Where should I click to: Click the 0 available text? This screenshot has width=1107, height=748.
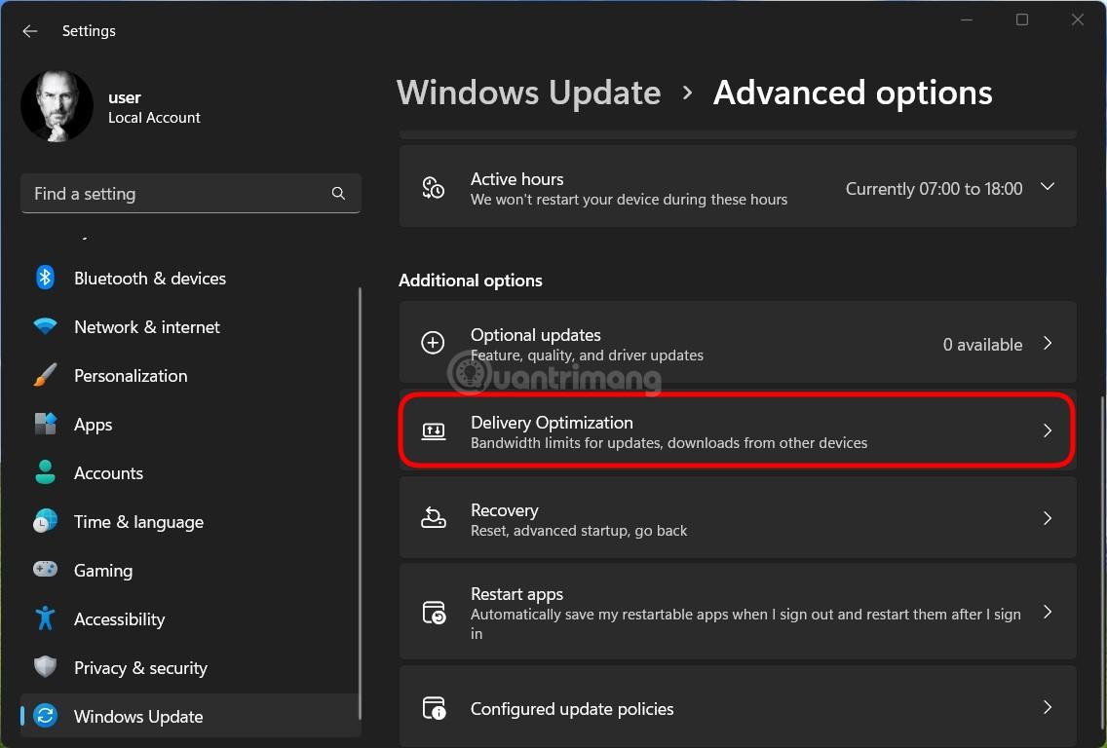point(982,345)
